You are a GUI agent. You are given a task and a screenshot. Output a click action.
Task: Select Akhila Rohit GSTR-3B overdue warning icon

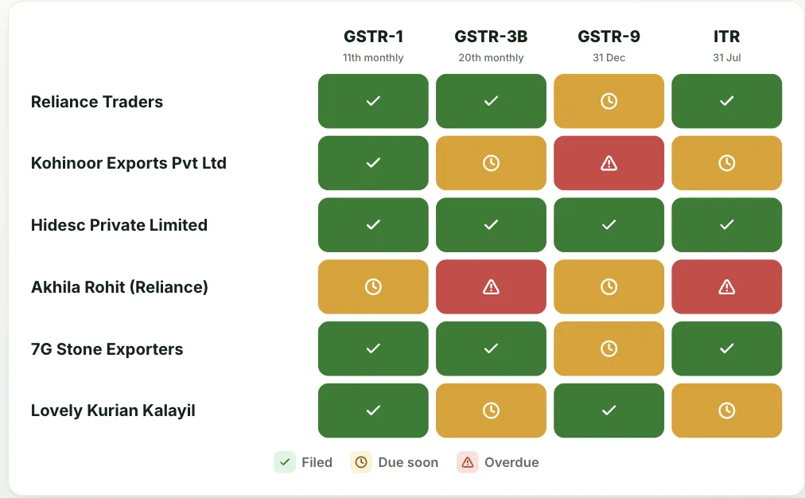pyautogui.click(x=491, y=287)
